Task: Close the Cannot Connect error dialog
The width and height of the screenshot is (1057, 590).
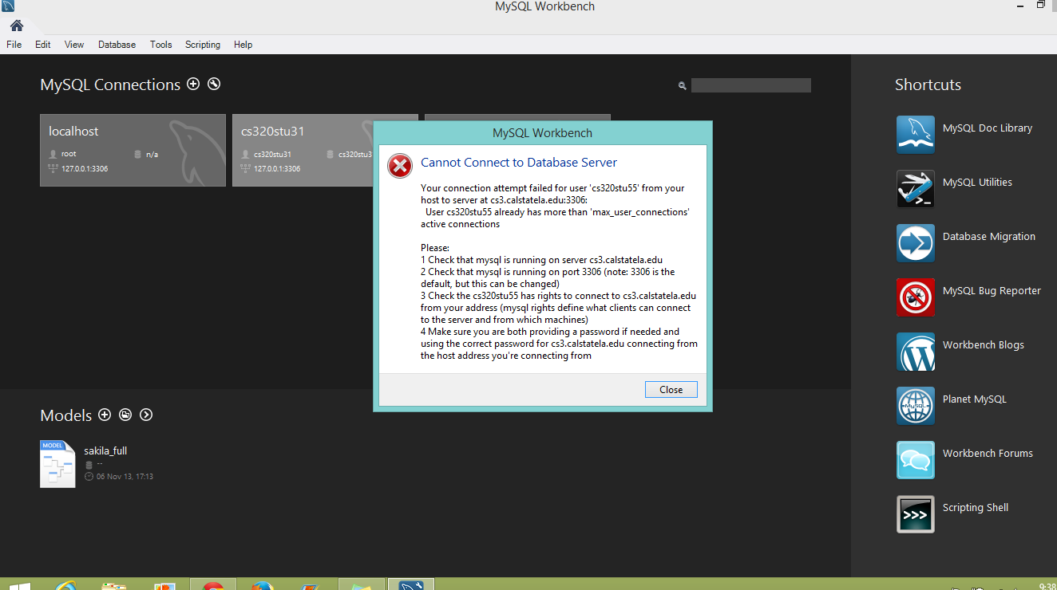Action: coord(671,390)
